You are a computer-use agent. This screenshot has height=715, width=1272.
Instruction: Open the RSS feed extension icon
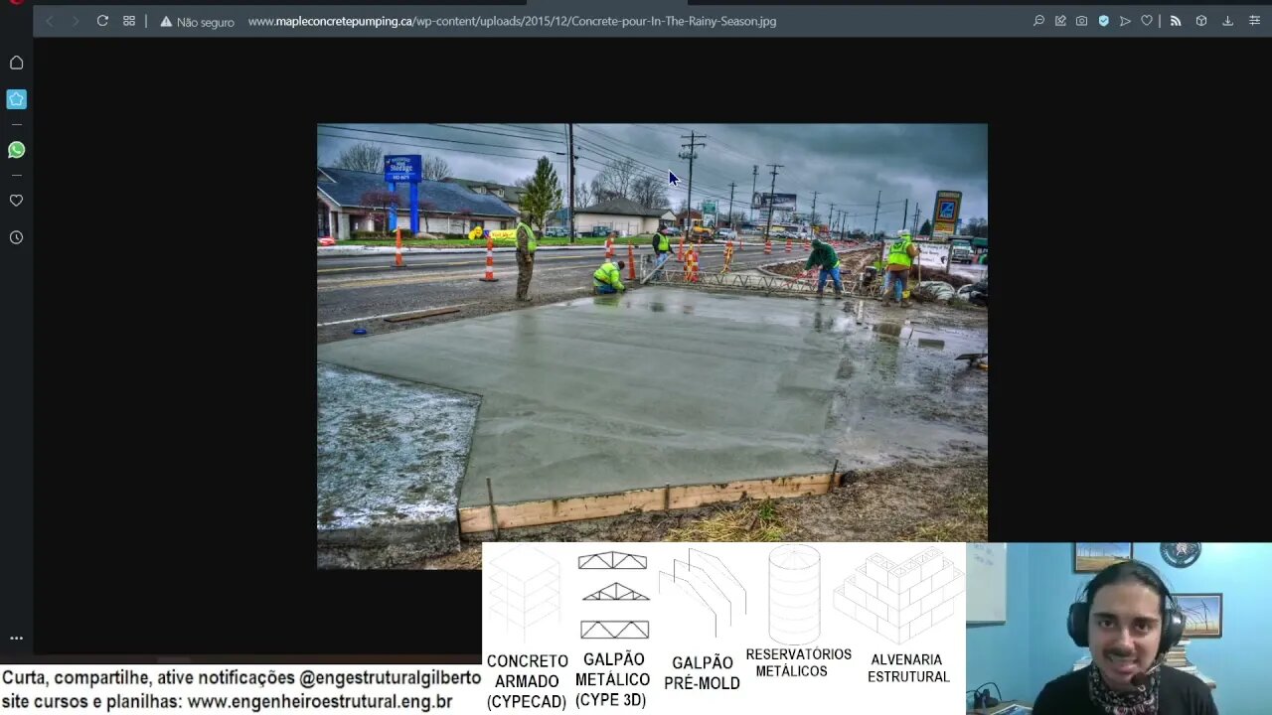pyautogui.click(x=1176, y=21)
